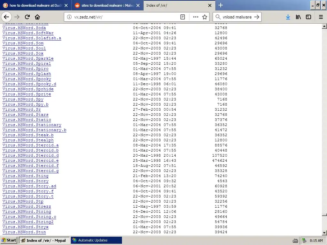
Task: Open Automatic Updates taskbar window
Action: (96, 240)
